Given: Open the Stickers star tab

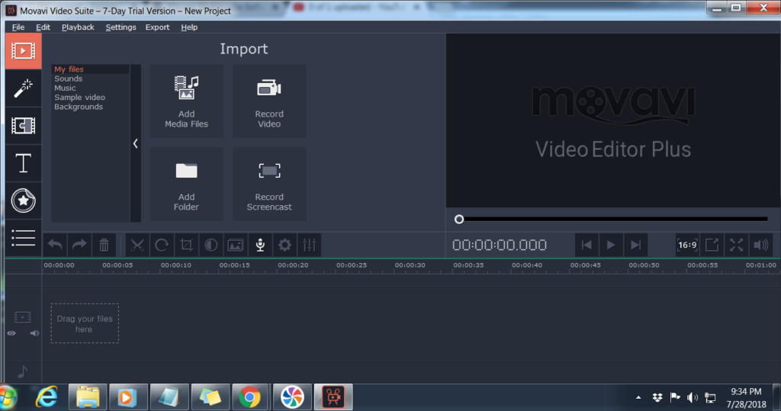Looking at the screenshot, I should coord(24,201).
